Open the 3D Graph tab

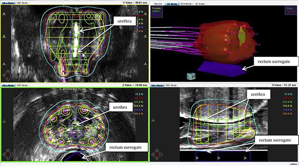pyautogui.click(x=200, y=4)
